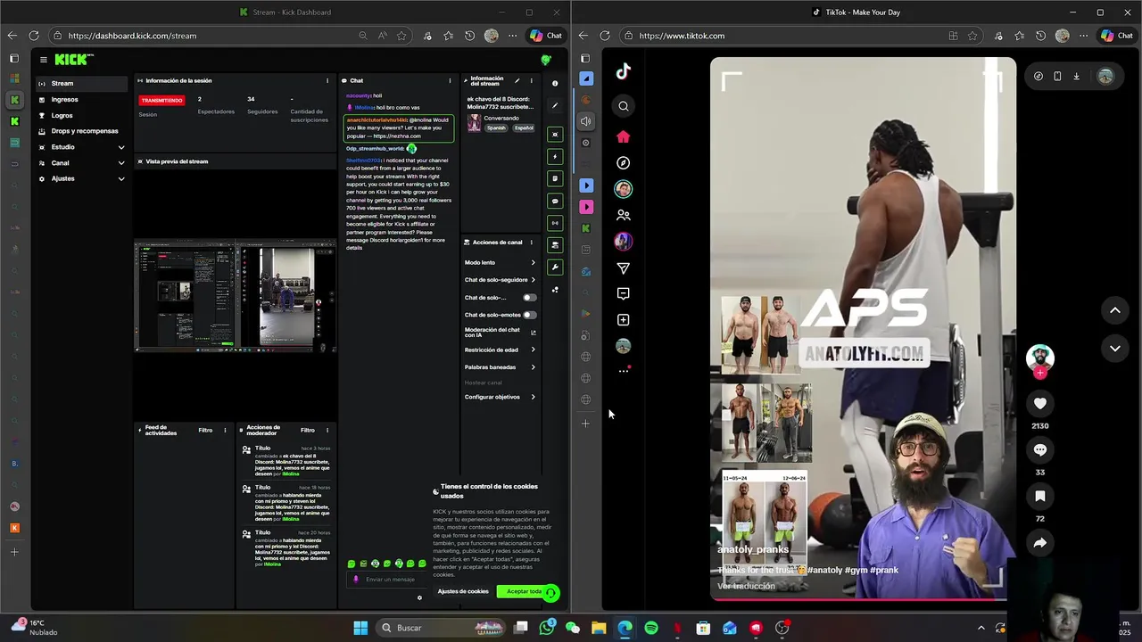Open Restricción de edad options
The height and width of the screenshot is (642, 1142).
coord(500,350)
